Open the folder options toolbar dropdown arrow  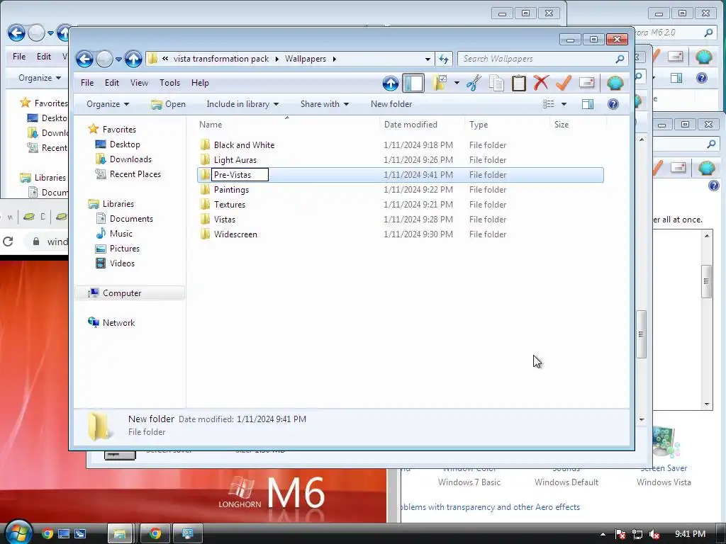click(x=457, y=84)
